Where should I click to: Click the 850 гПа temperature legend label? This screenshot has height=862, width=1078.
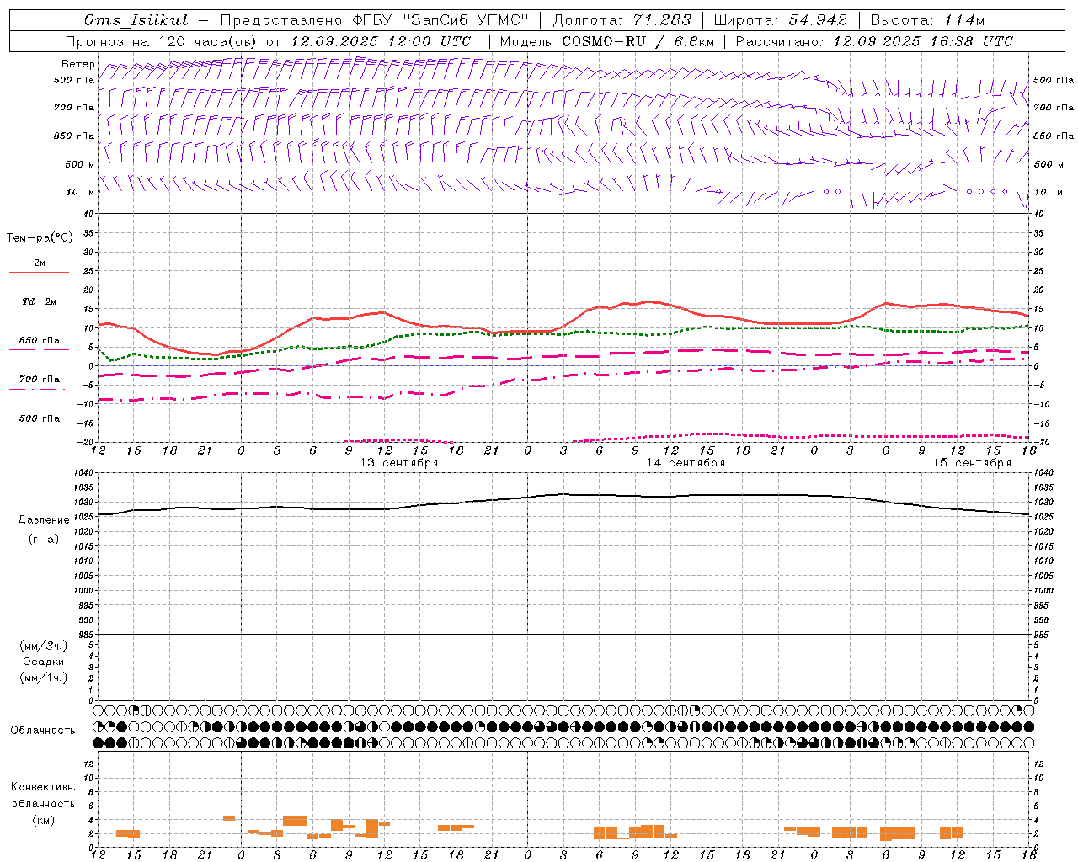coord(40,341)
